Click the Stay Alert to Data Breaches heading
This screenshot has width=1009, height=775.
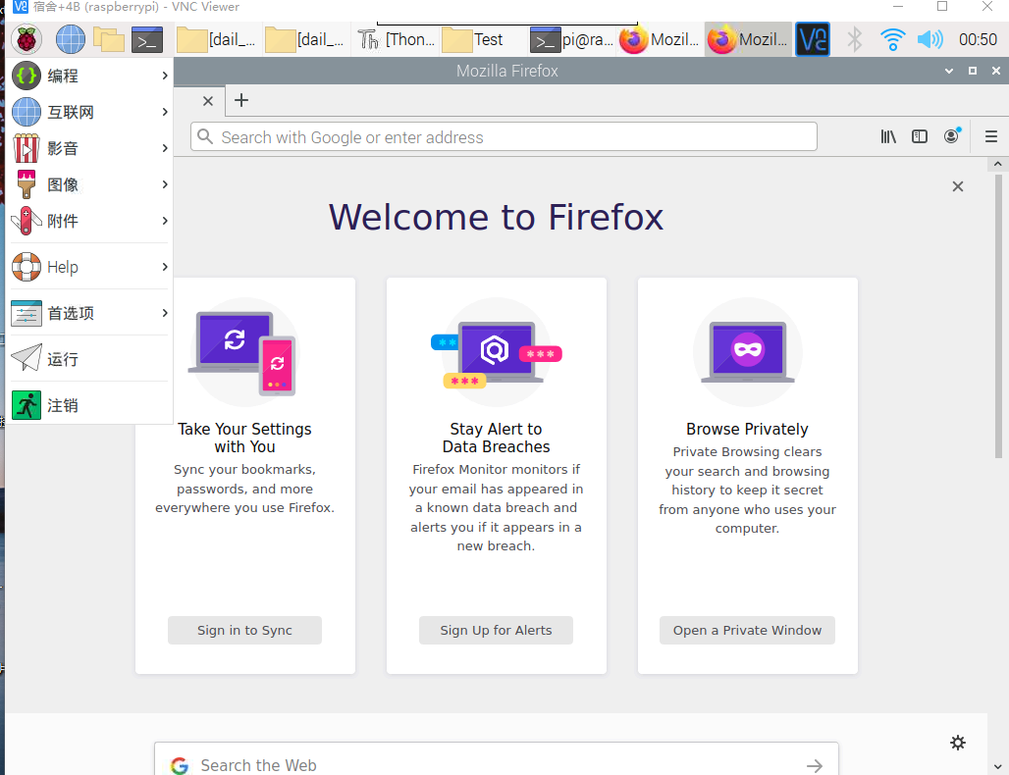coord(496,438)
